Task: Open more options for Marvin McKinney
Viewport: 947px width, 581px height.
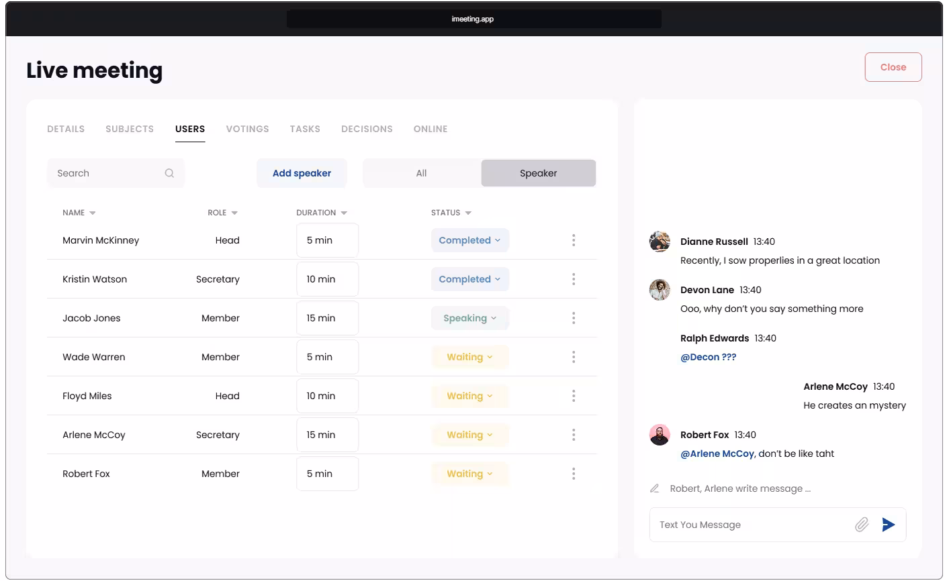Action: tap(574, 240)
